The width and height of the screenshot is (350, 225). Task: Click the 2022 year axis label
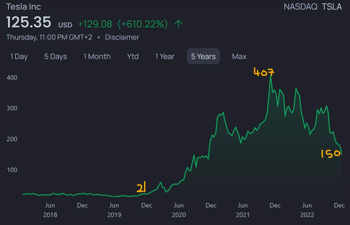(307, 215)
